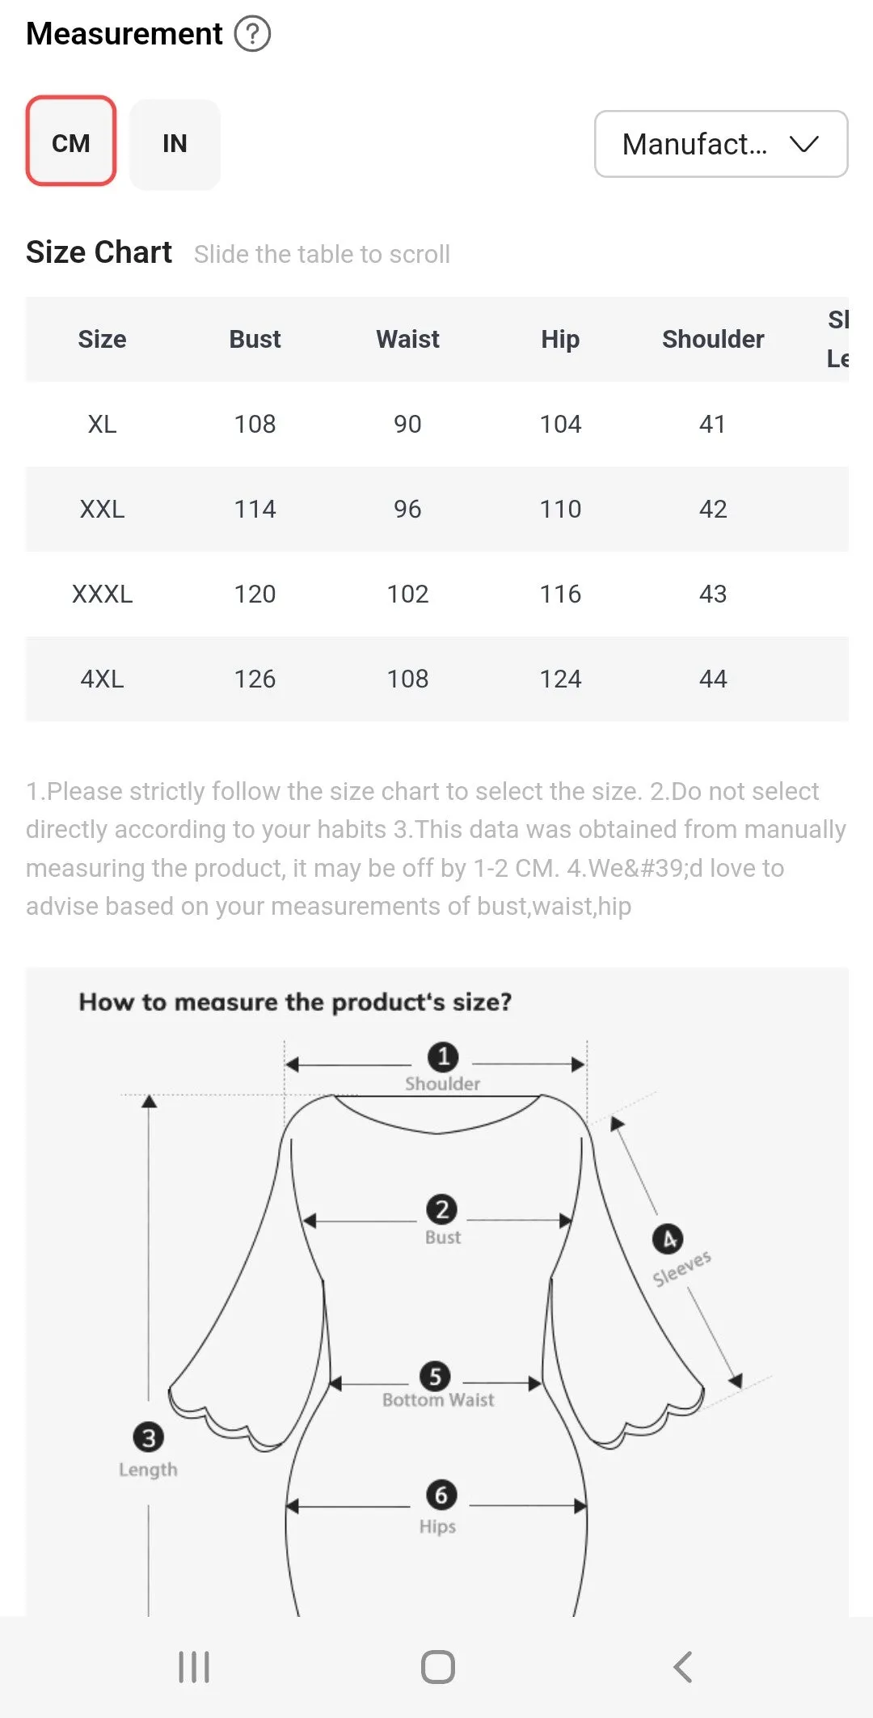The height and width of the screenshot is (1718, 873).
Task: Tap the XXXL size label
Action: pos(102,594)
